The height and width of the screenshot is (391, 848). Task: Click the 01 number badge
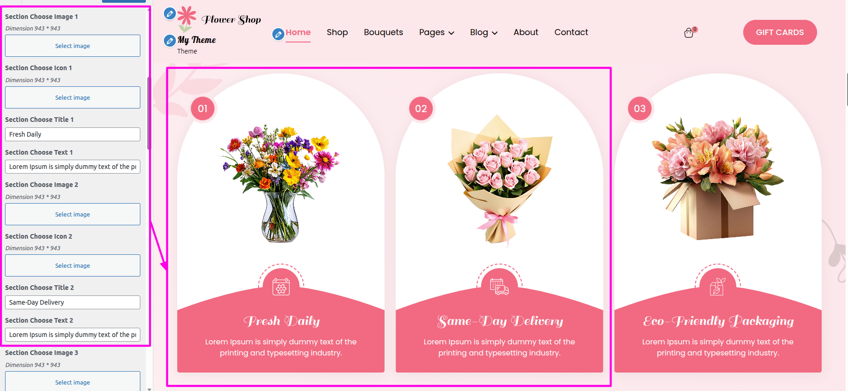(x=203, y=108)
